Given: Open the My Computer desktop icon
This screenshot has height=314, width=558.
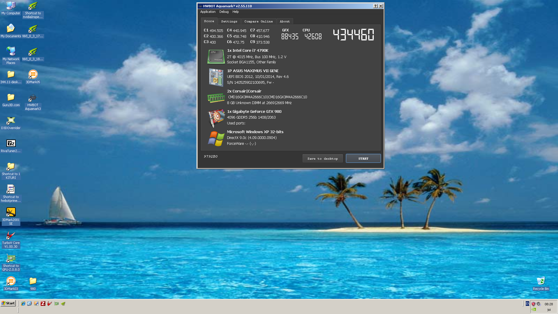Looking at the screenshot, I should point(11,8).
